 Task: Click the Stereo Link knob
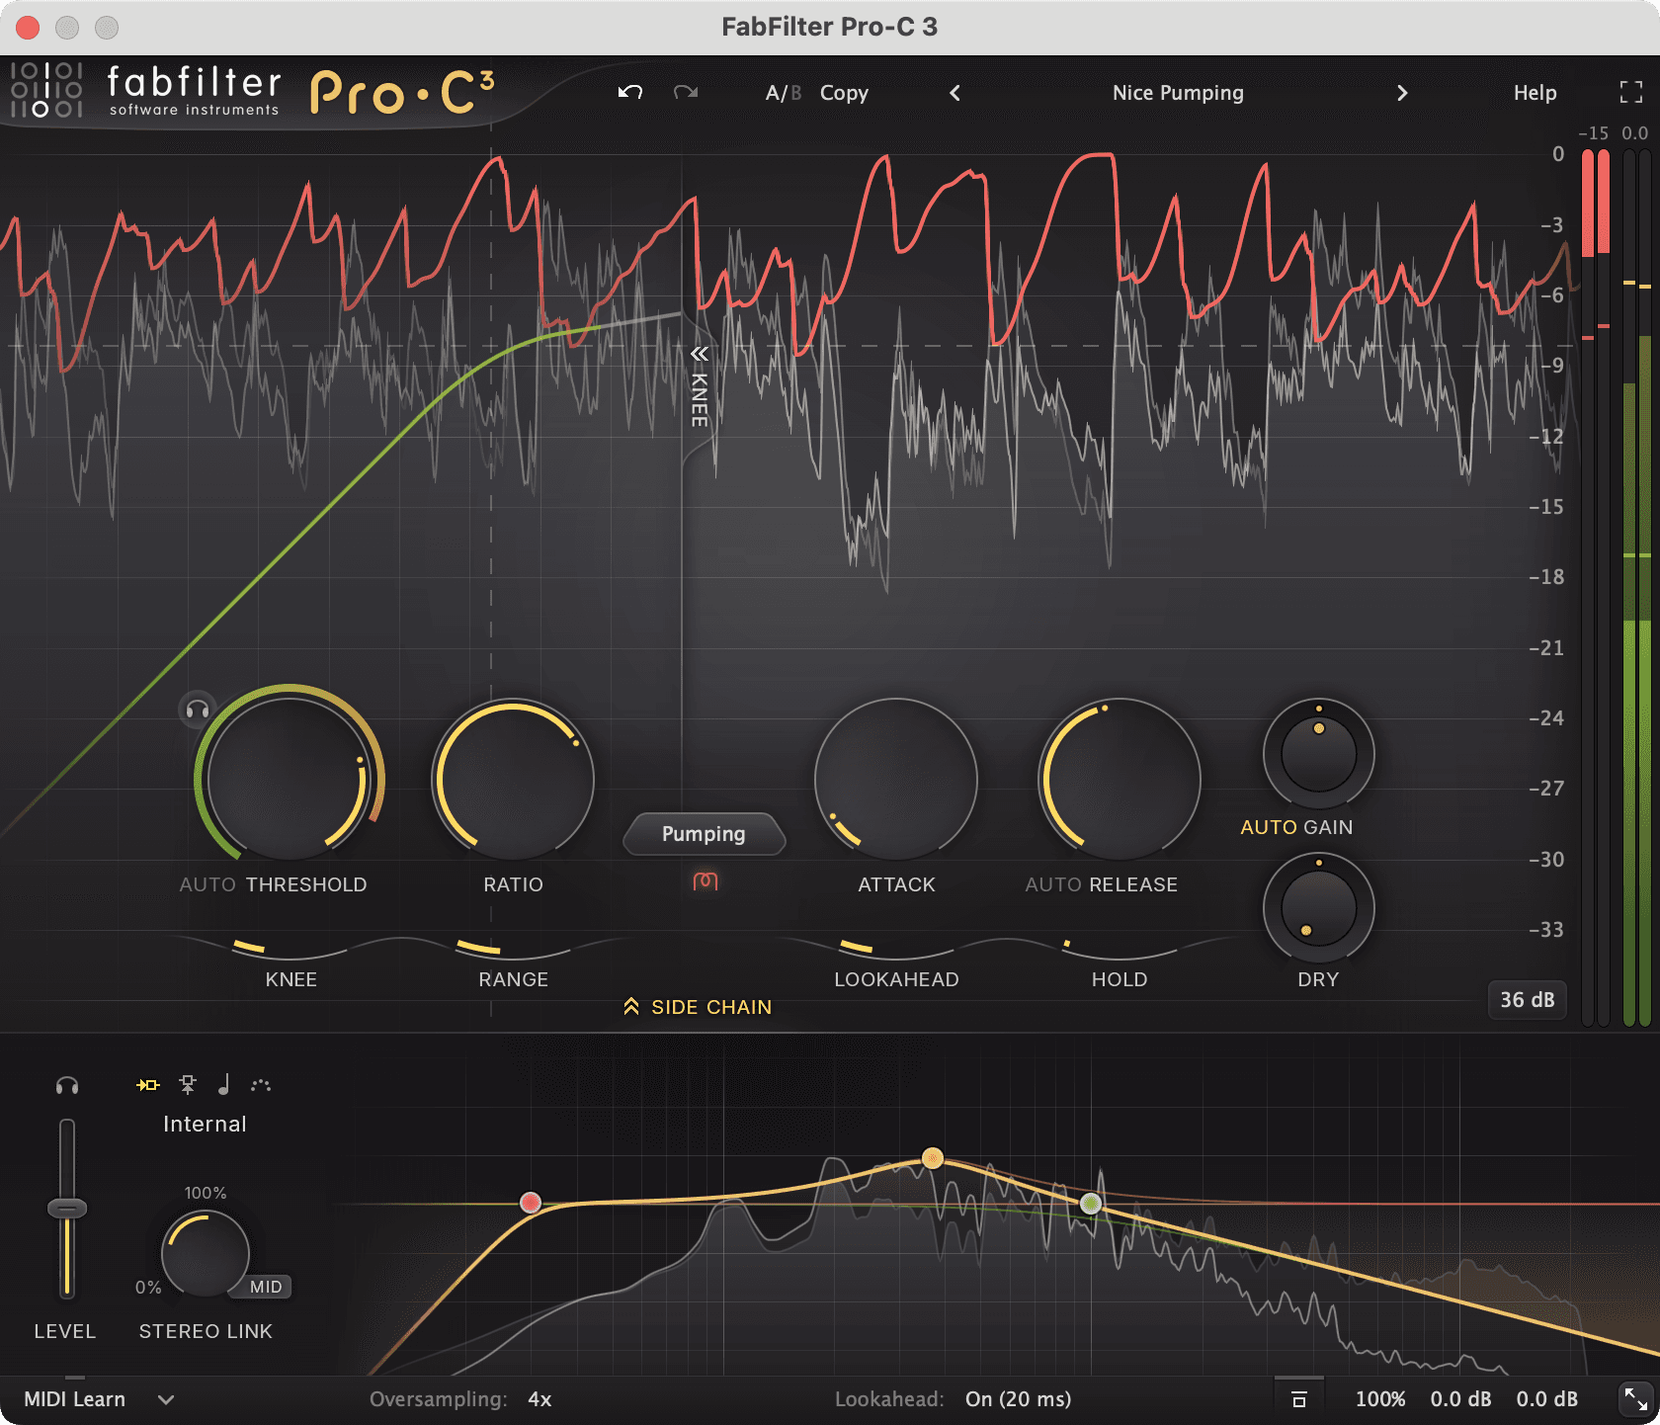pyautogui.click(x=205, y=1253)
